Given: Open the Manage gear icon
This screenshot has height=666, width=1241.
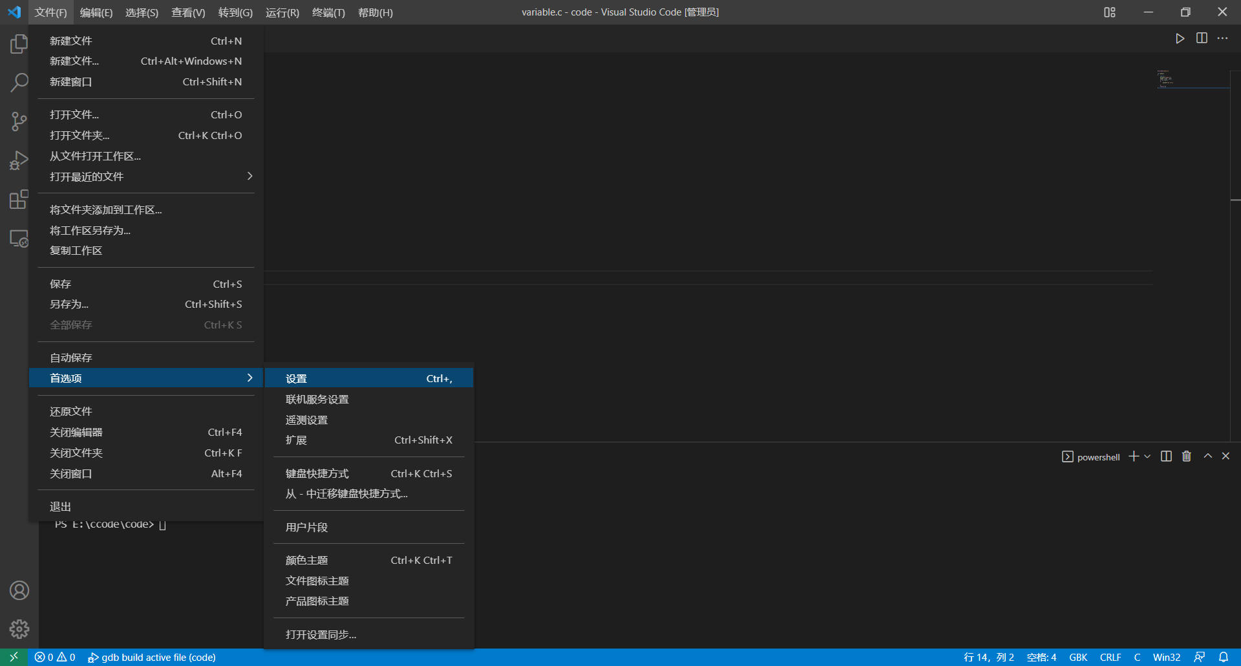Looking at the screenshot, I should click(19, 629).
